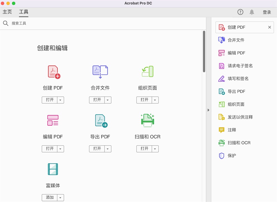Click the 导出 PDF tool icon in main grid
The image size is (277, 202).
[x=101, y=121]
